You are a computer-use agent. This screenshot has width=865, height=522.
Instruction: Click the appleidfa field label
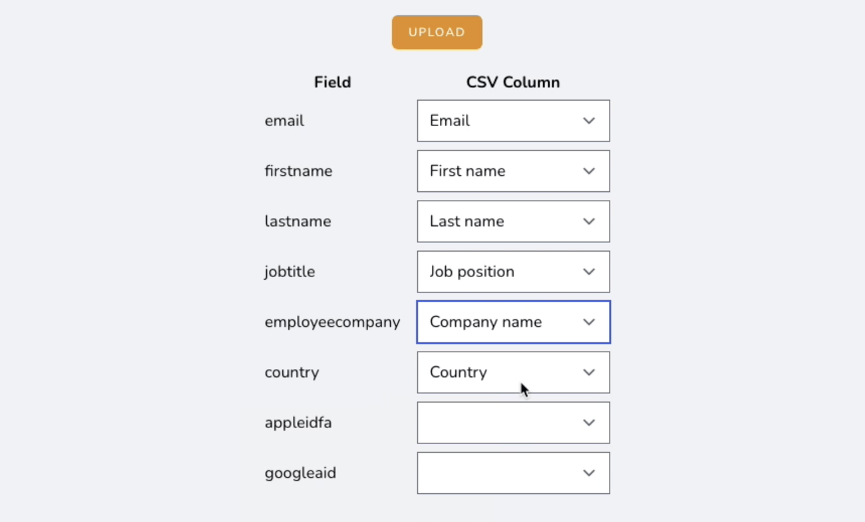click(298, 423)
